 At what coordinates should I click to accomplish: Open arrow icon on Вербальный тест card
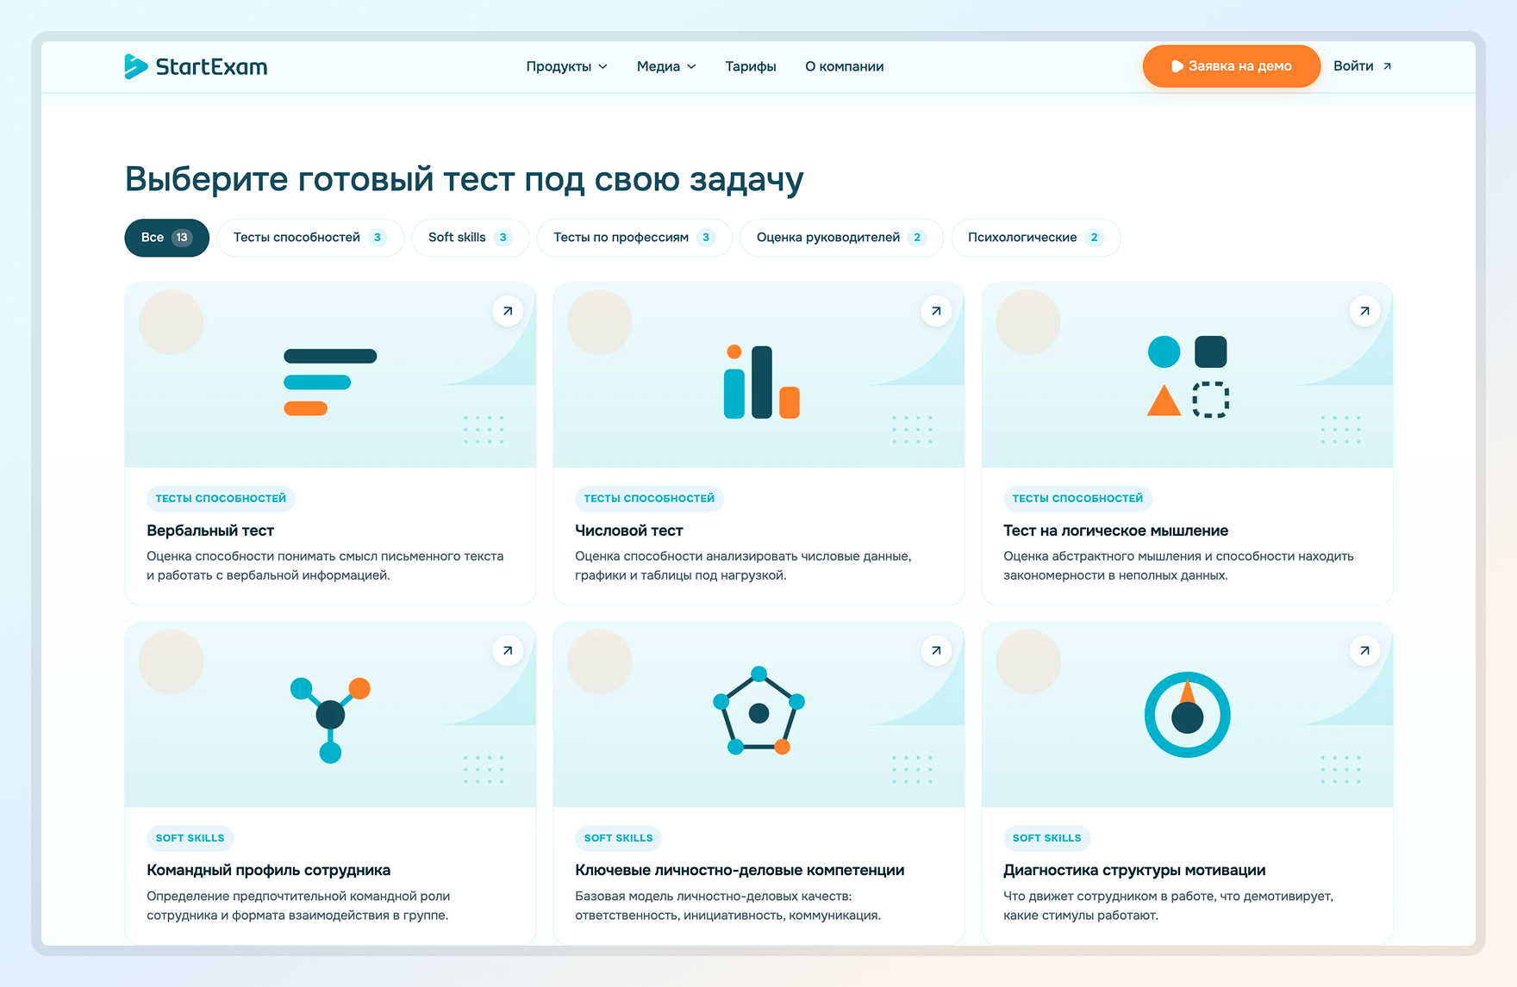(x=508, y=311)
